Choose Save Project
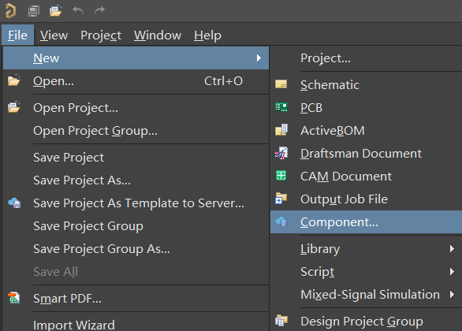Viewport: 462px width, 331px height. (x=136, y=158)
